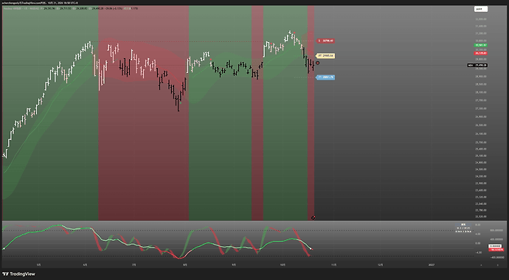Select the yellow PT price label
The image size is (509, 280).
point(325,56)
